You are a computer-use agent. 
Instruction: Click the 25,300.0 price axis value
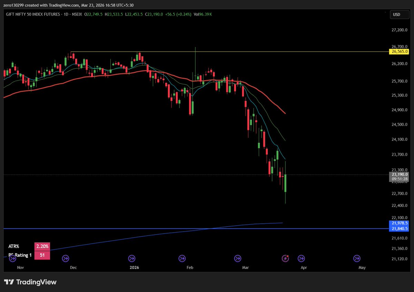click(400, 95)
